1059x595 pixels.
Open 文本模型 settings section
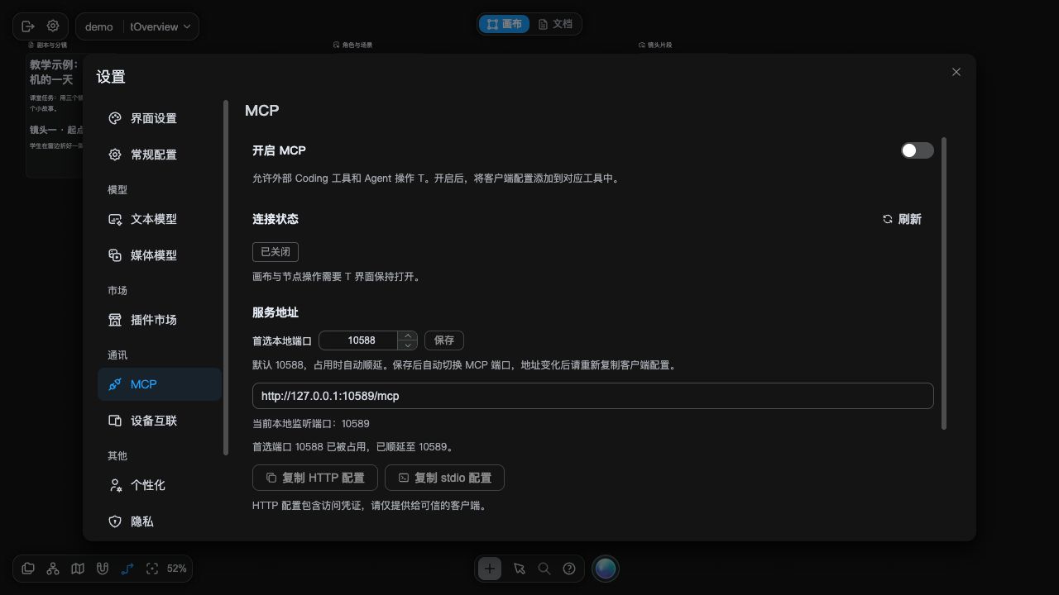159,219
